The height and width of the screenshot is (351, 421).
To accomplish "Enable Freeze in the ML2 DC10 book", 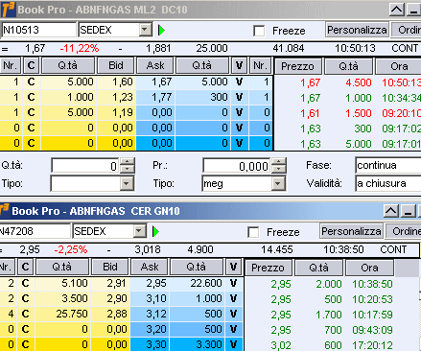I will click(x=259, y=31).
